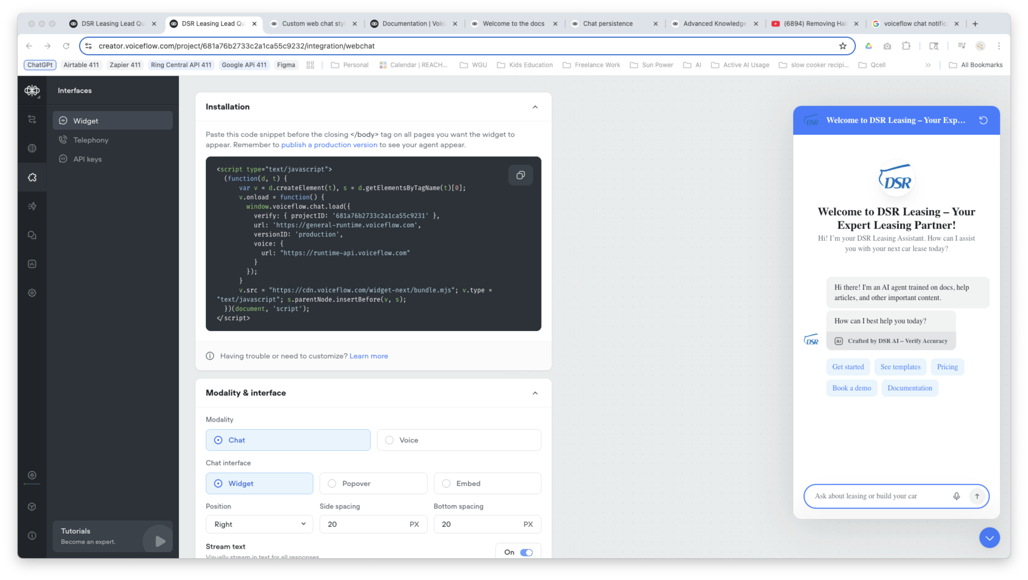Open Widget in Interfaces menu
Screen dimensions: 1028x580
(x=112, y=120)
